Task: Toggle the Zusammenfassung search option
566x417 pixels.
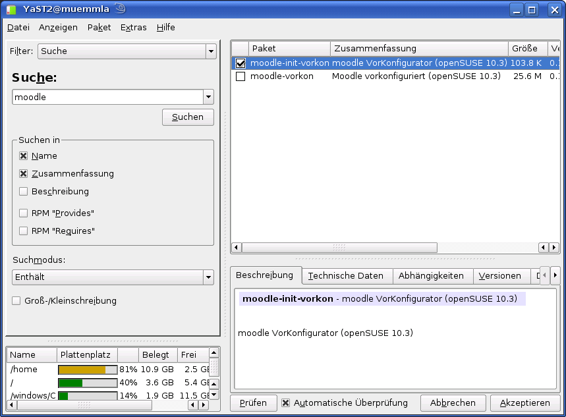Action: [x=24, y=174]
